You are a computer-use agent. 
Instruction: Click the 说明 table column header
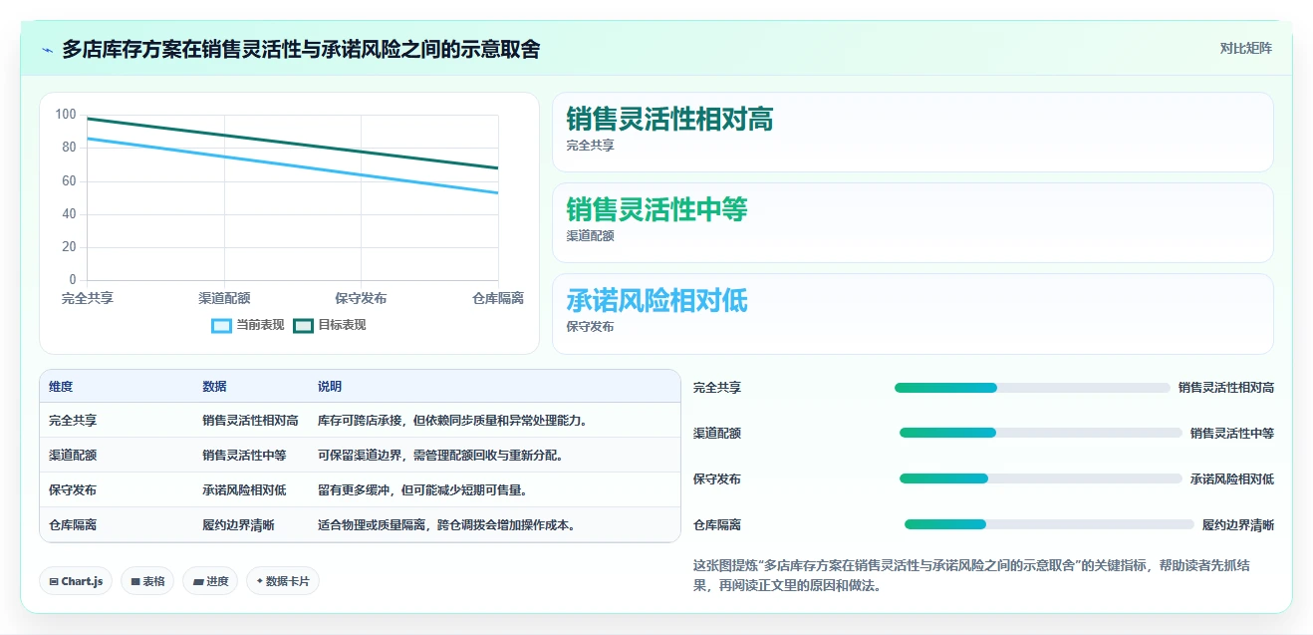[330, 387]
